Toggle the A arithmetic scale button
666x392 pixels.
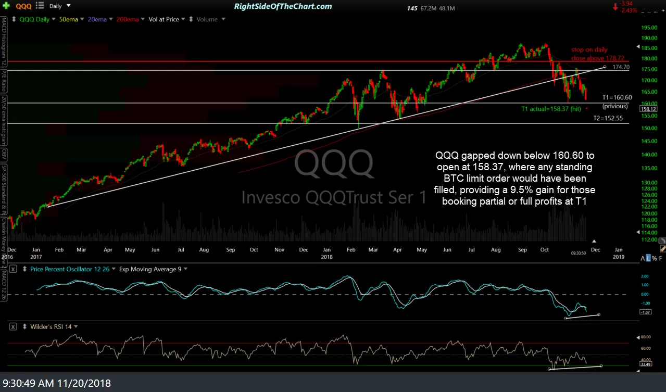[x=642, y=258]
